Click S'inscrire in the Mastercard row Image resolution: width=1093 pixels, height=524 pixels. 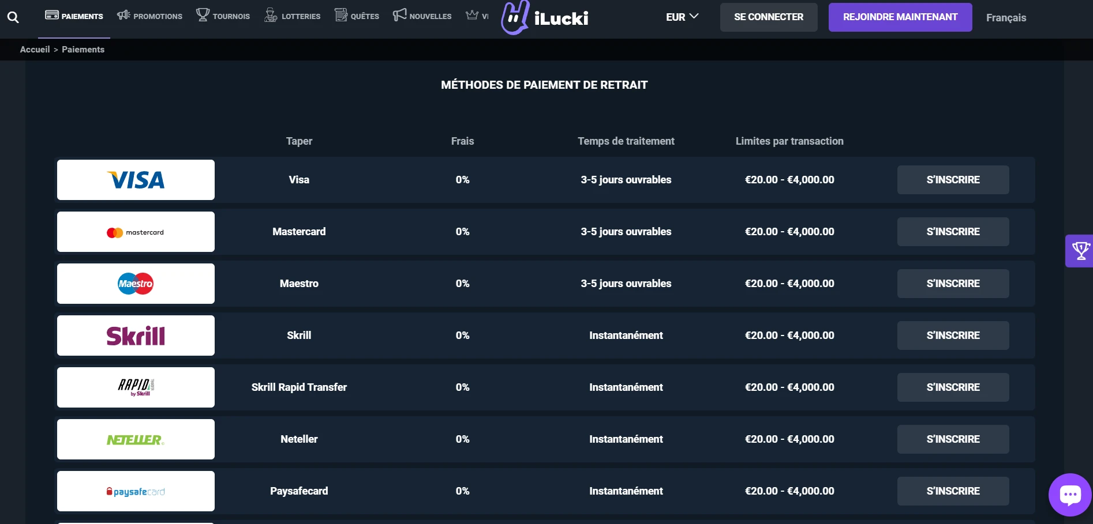(953, 232)
